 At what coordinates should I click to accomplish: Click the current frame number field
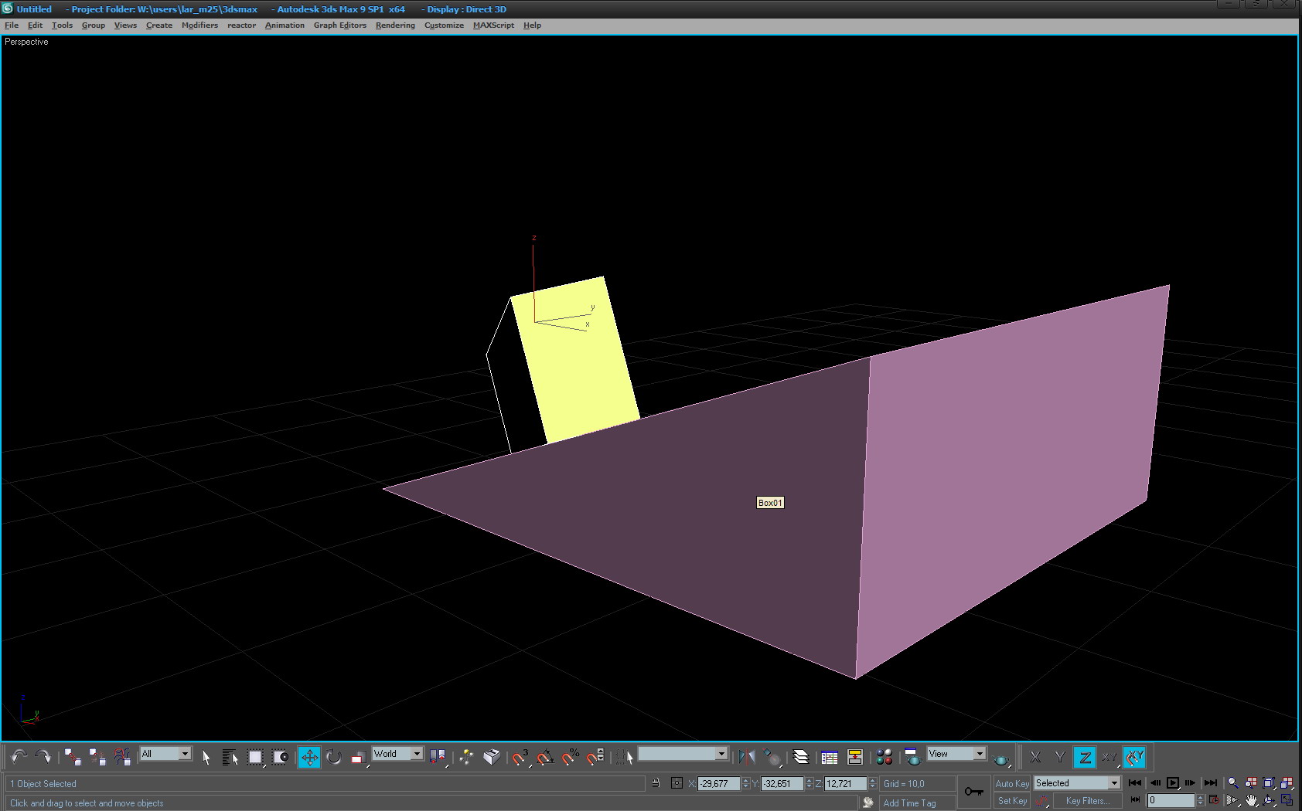(1171, 801)
